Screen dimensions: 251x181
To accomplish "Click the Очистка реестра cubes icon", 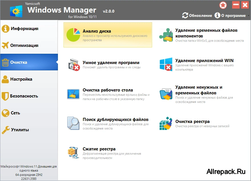I will [x=166, y=123].
